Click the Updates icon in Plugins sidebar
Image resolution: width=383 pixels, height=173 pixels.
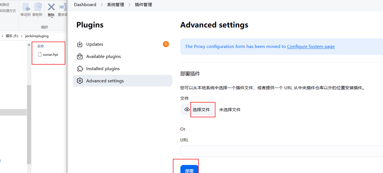point(80,44)
